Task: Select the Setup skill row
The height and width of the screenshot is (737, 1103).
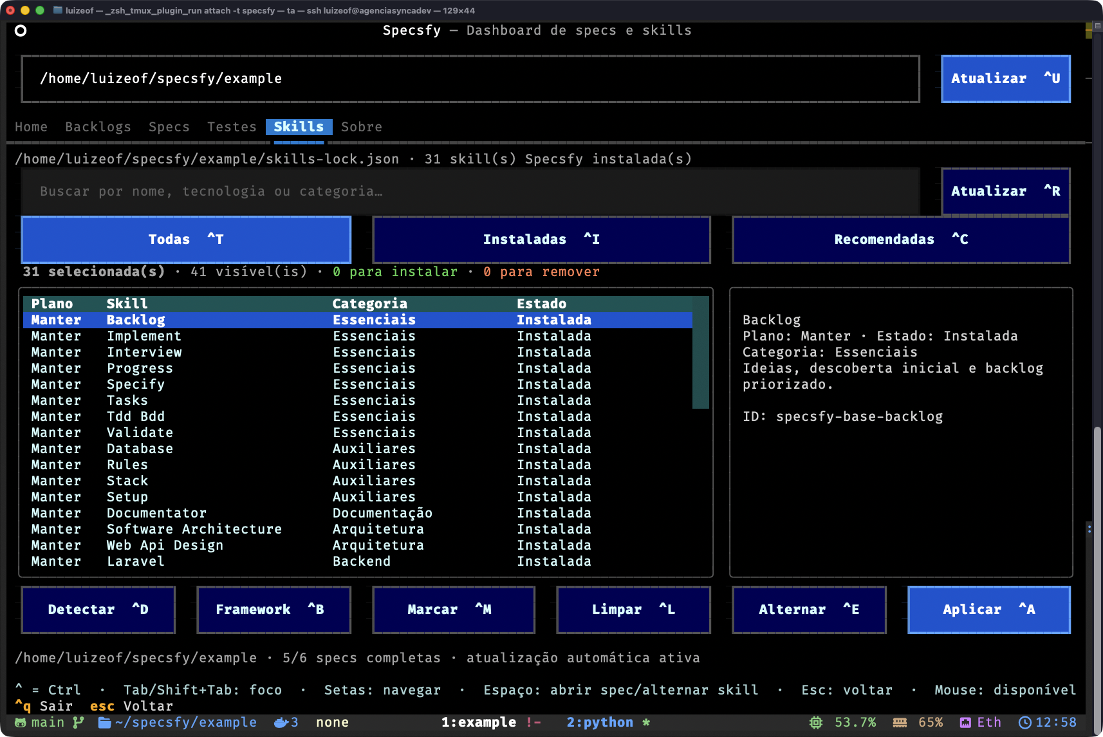Action: coord(358,497)
